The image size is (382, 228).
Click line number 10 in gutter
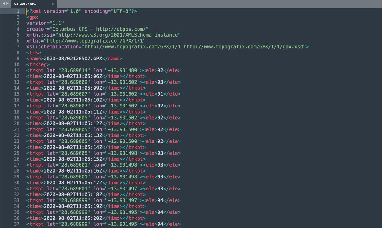(x=17, y=65)
